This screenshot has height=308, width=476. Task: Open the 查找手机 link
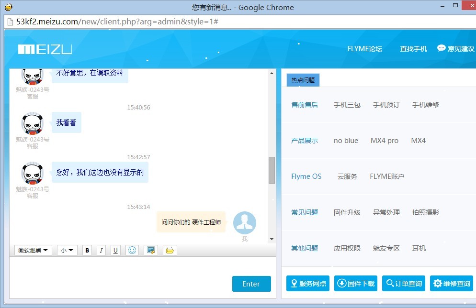(413, 49)
